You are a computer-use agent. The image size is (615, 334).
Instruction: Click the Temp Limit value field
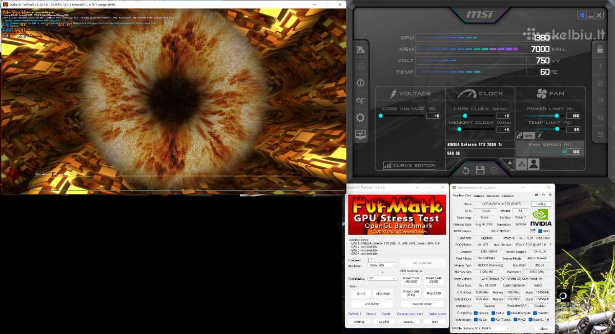pyautogui.click(x=573, y=129)
